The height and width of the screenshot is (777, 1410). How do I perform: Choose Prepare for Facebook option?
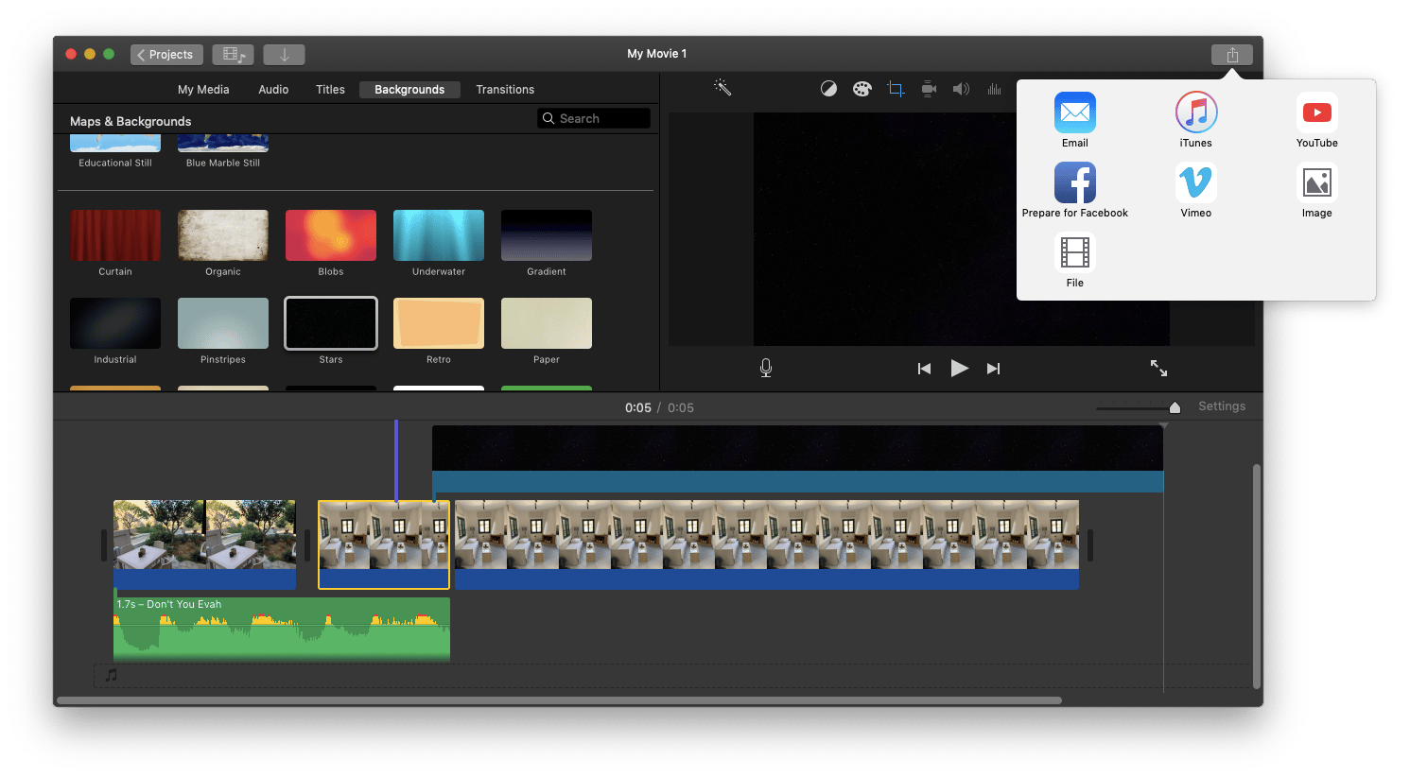(1074, 190)
